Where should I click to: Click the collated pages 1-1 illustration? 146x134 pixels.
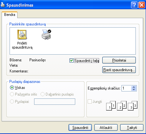(x=111, y=105)
